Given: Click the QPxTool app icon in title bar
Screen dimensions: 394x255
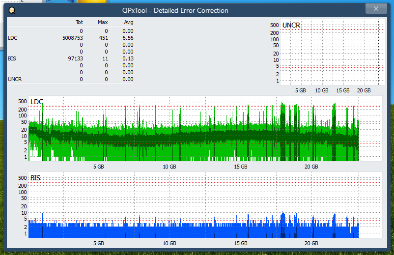Looking at the screenshot, I should tap(11, 10).
